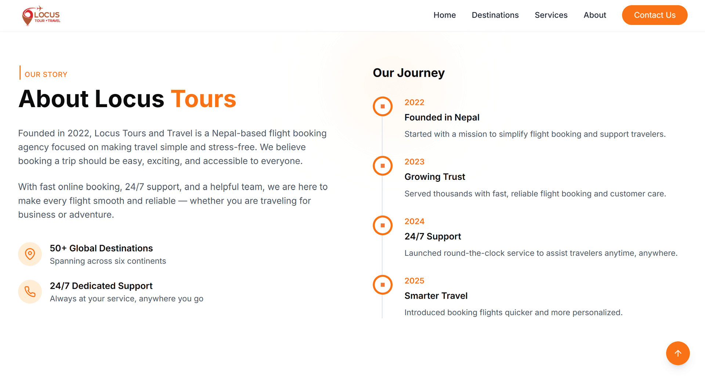
Task: Click the scroll-to-top arrow button
Action: point(678,353)
